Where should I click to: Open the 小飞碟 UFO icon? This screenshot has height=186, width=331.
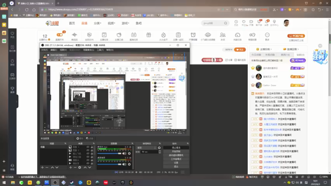click(208, 35)
